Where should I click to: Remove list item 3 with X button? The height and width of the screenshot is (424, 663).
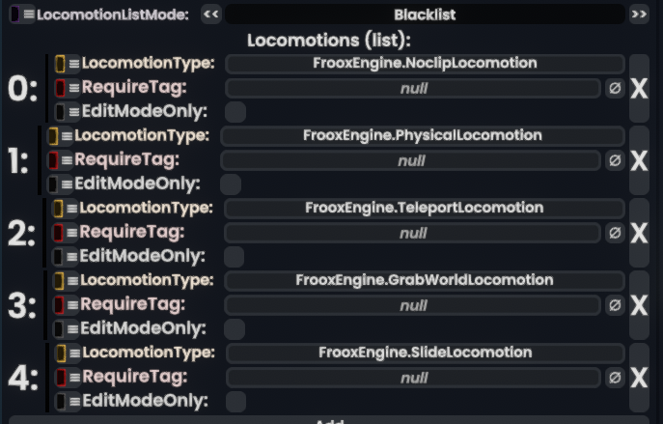[x=639, y=305]
